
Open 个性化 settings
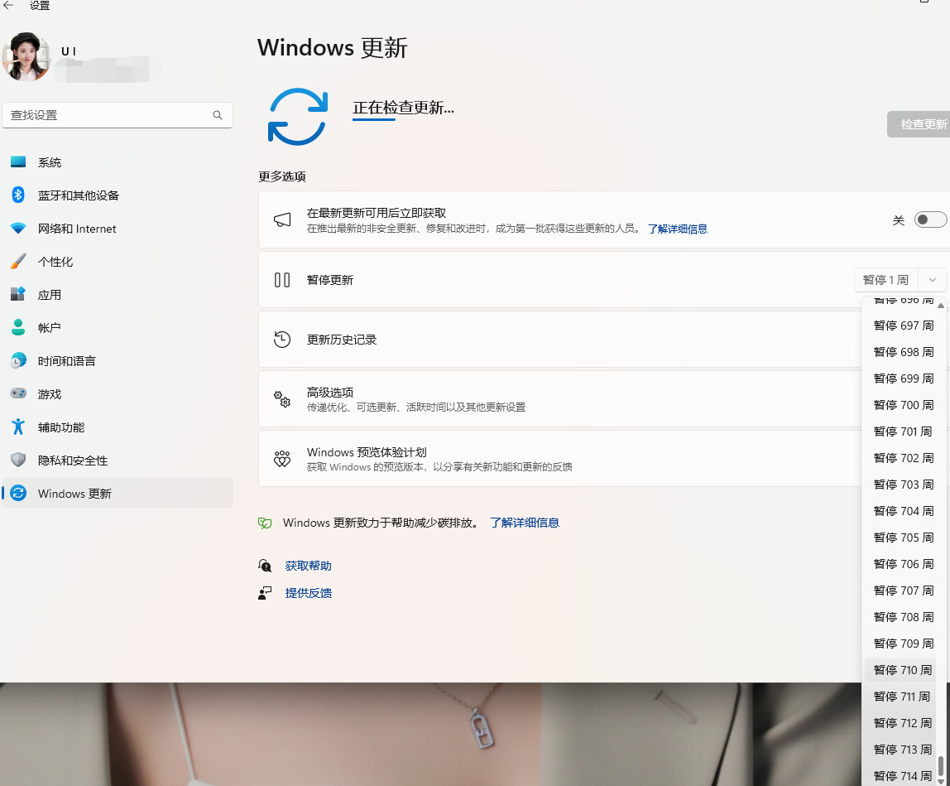[118, 262]
